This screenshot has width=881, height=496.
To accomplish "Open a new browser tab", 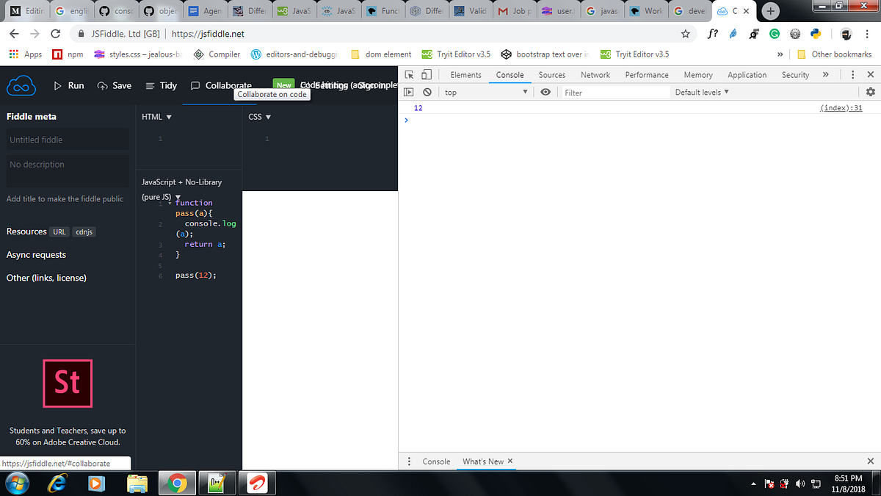I will (x=770, y=11).
